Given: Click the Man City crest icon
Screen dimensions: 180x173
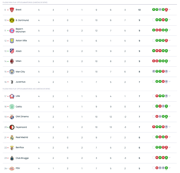Looking at the screenshot, I should tap(12, 72).
